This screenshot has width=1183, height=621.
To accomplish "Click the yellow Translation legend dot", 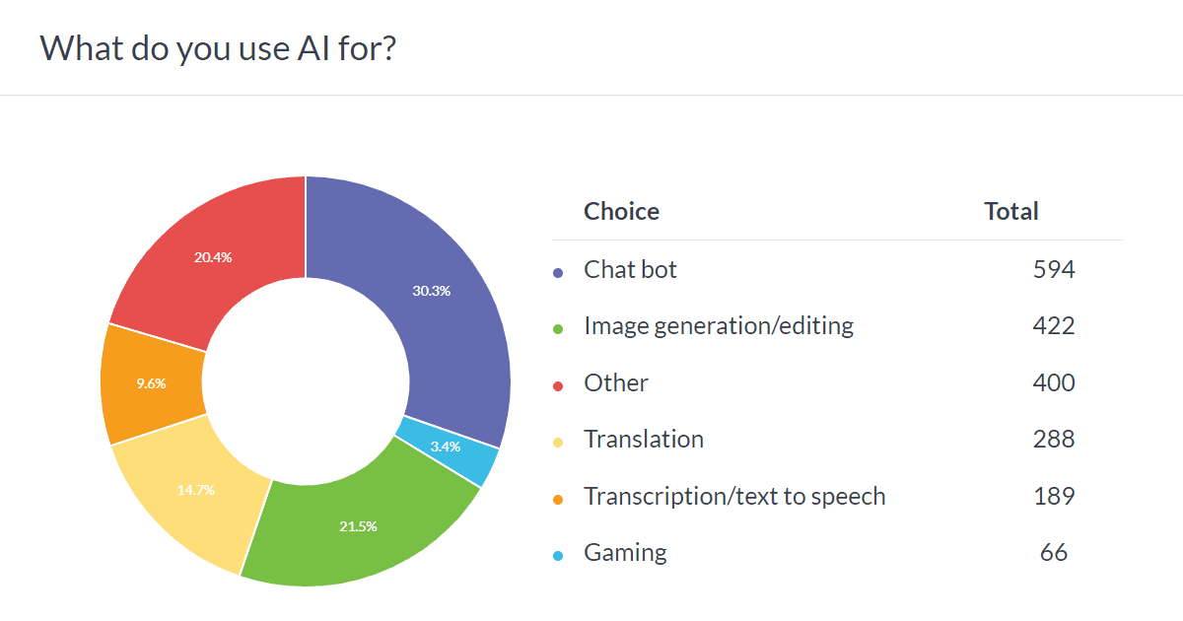I will click(x=558, y=442).
